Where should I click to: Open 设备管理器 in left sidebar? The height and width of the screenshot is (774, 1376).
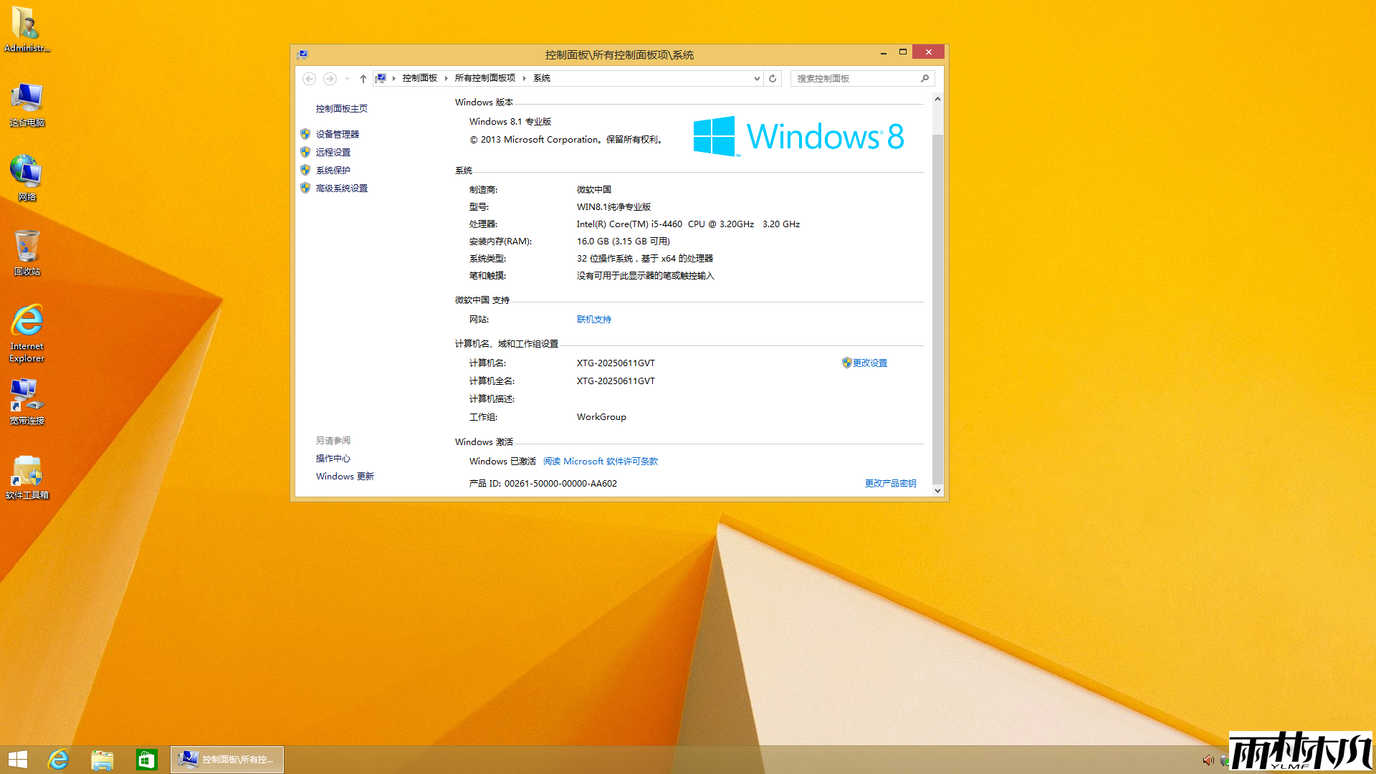[337, 134]
